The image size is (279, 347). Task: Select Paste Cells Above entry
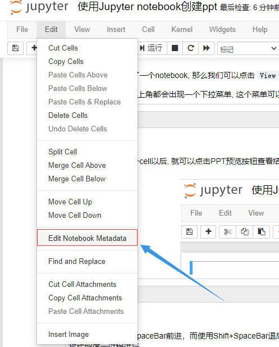click(88, 75)
